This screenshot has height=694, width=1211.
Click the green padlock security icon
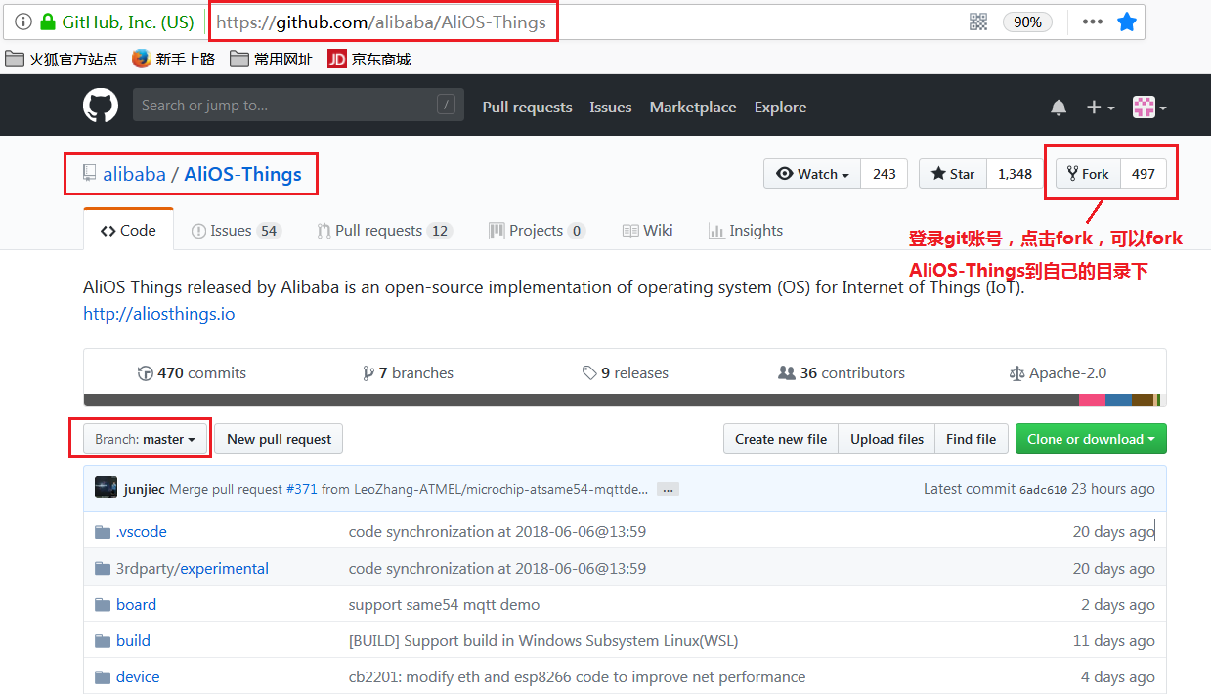(48, 22)
